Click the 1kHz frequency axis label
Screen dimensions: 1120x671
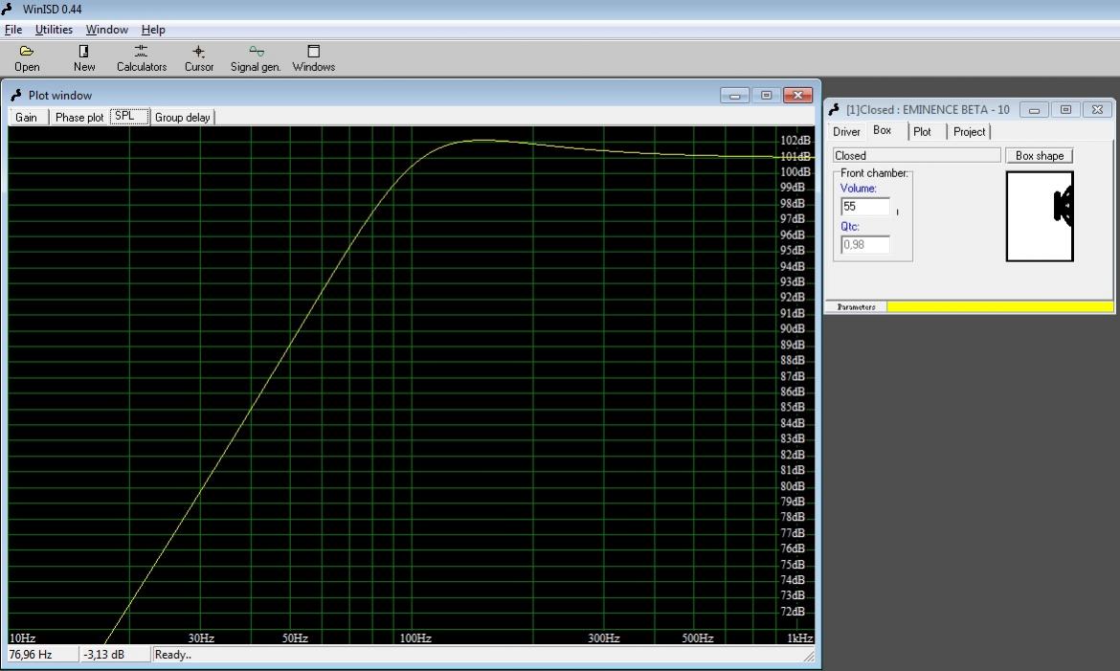798,638
